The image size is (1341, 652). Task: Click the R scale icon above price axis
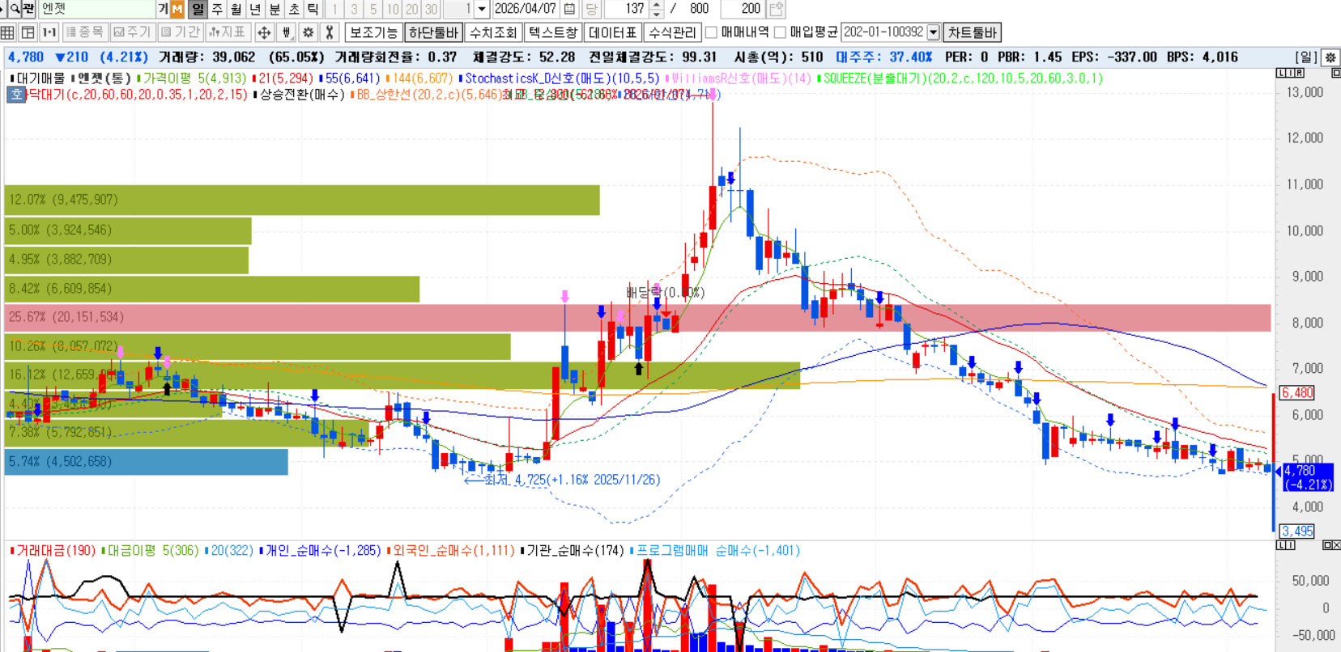[1300, 73]
